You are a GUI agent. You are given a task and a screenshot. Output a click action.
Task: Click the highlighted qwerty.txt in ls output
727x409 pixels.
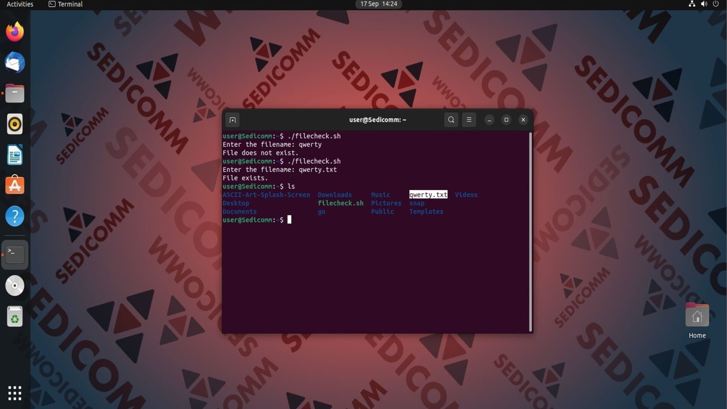428,195
